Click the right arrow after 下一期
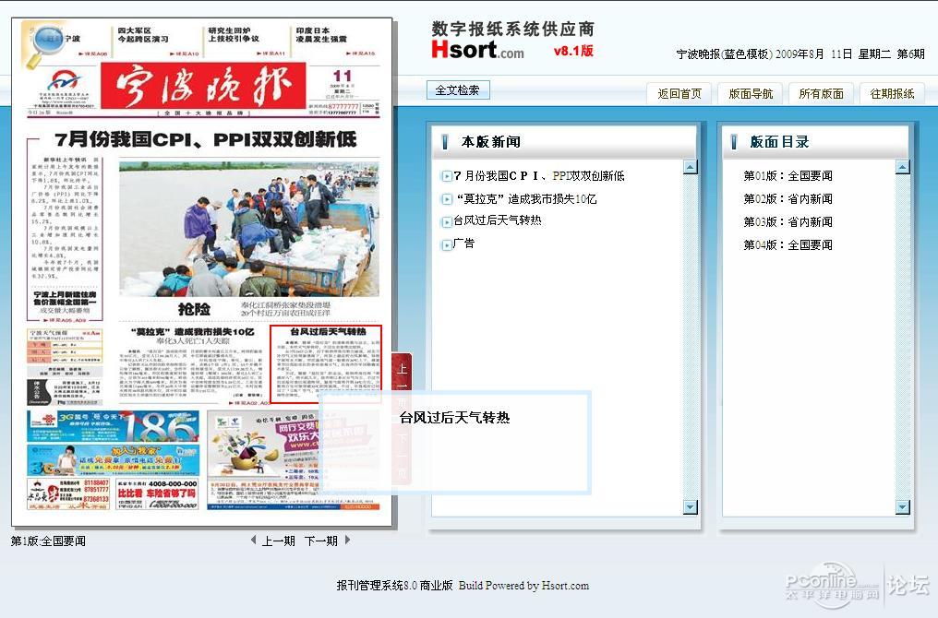Screen dimensions: 938x618 point(347,541)
